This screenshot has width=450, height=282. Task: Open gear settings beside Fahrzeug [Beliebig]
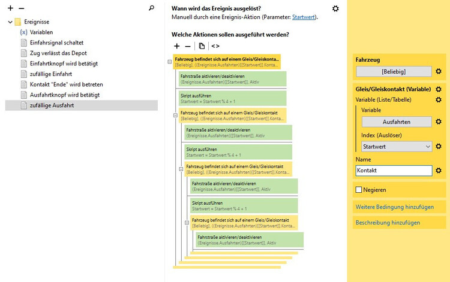[439, 72]
